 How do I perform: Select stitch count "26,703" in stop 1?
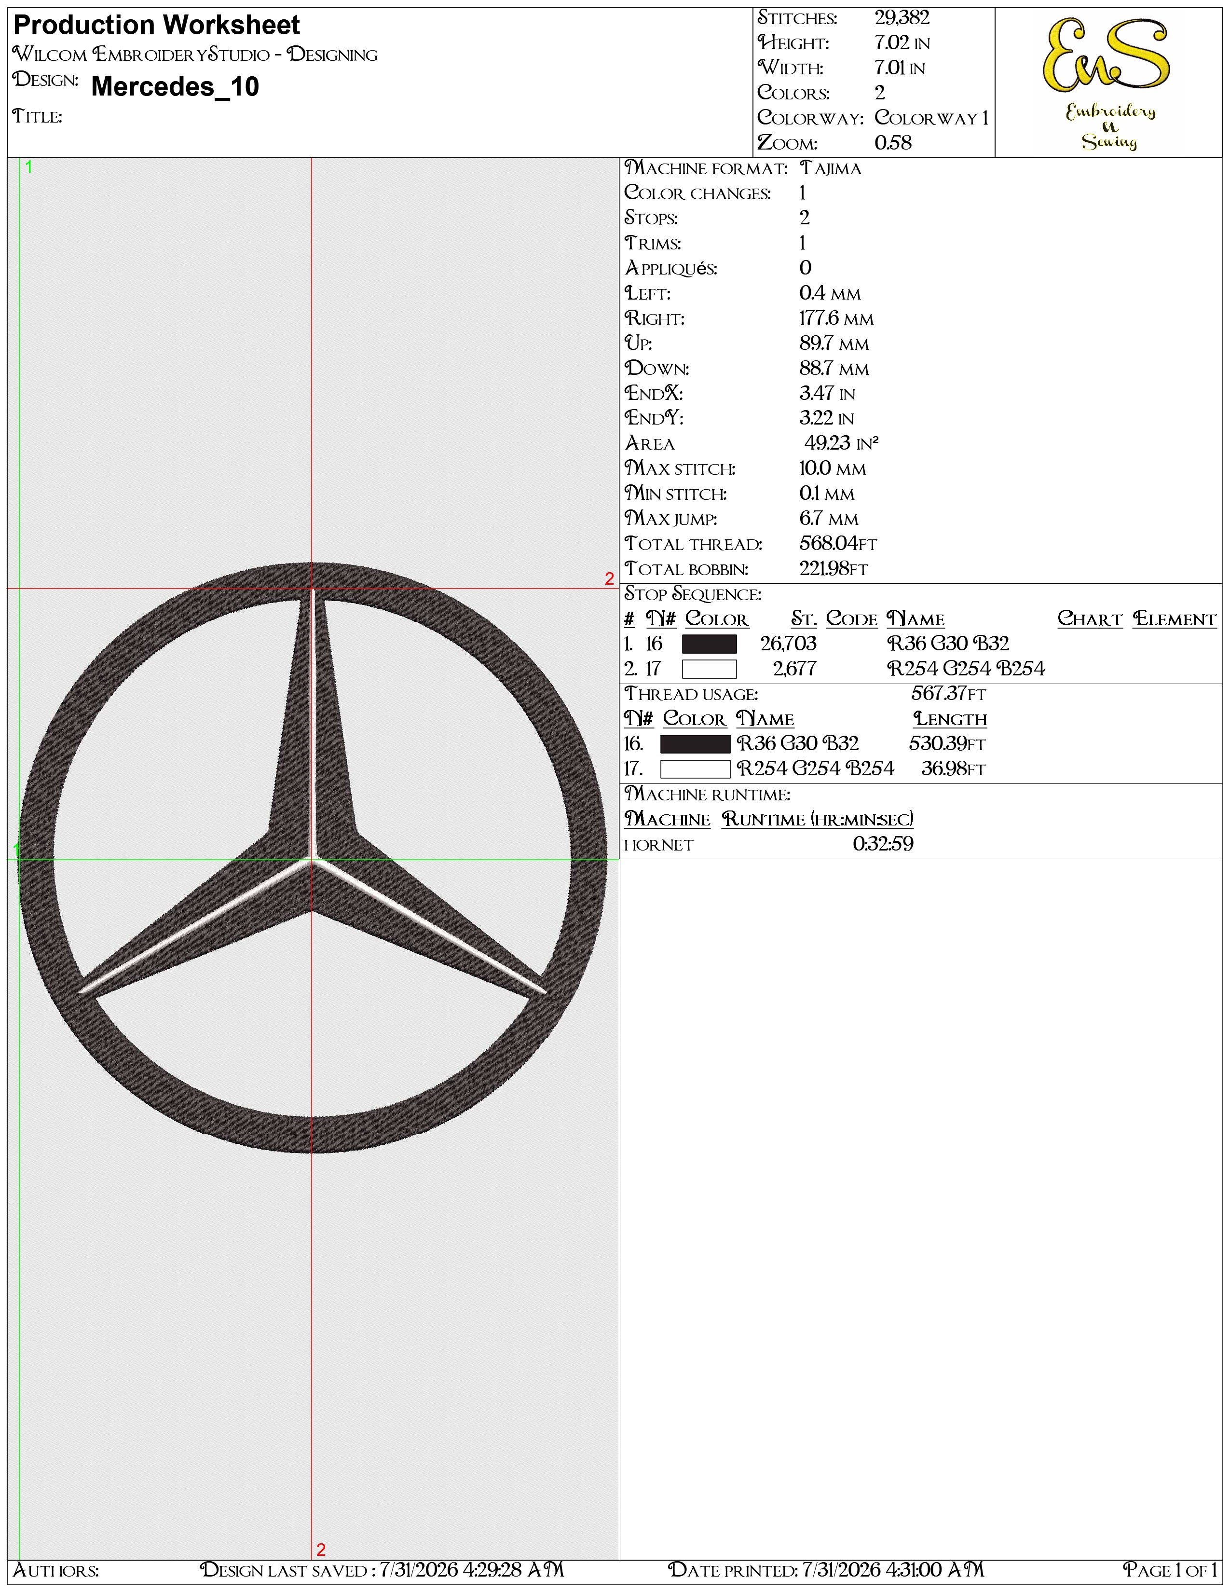tap(789, 644)
